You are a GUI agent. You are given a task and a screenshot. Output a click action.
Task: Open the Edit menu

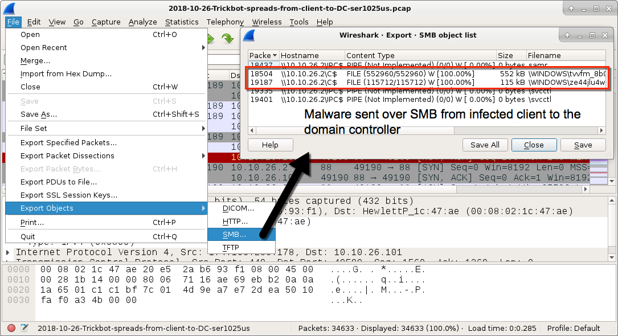[x=34, y=22]
